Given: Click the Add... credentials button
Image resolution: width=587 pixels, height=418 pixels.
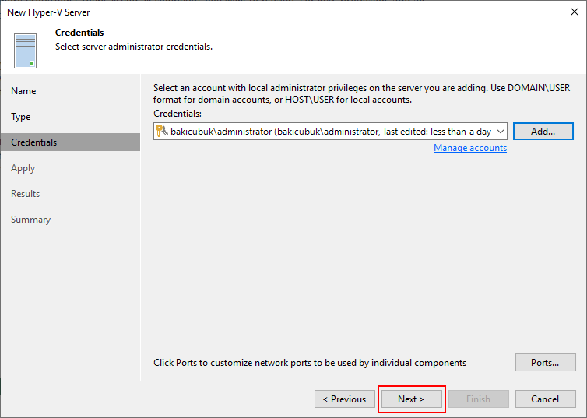Looking at the screenshot, I should (543, 132).
